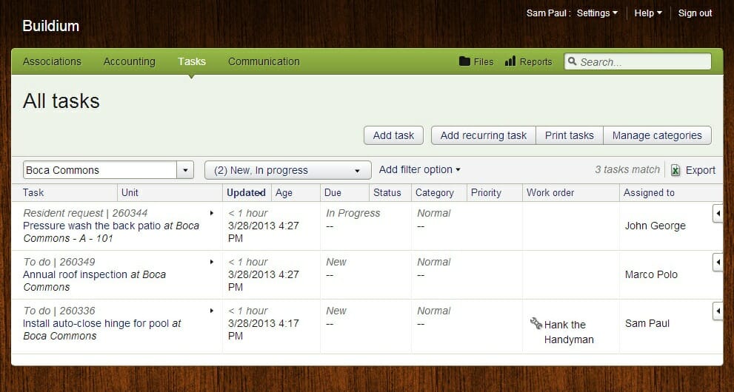
Task: Open Reports via the bar chart icon
Action: tap(510, 62)
